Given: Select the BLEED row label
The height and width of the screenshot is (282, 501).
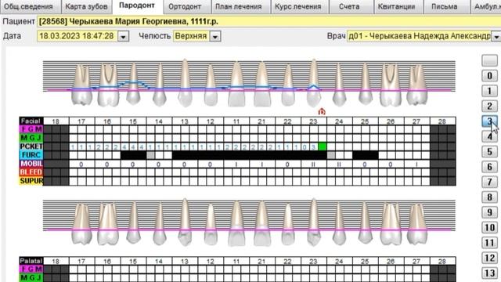Looking at the screenshot, I should point(31,172).
